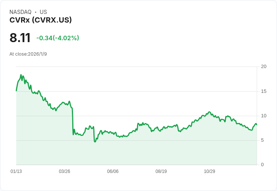
Task: Select the CVRx (CVRX.US) stock title
Action: 41,20
